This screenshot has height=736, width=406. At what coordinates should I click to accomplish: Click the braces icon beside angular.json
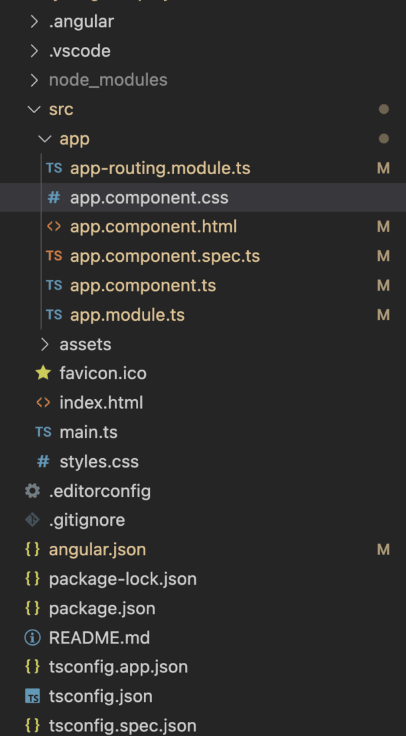(x=32, y=550)
